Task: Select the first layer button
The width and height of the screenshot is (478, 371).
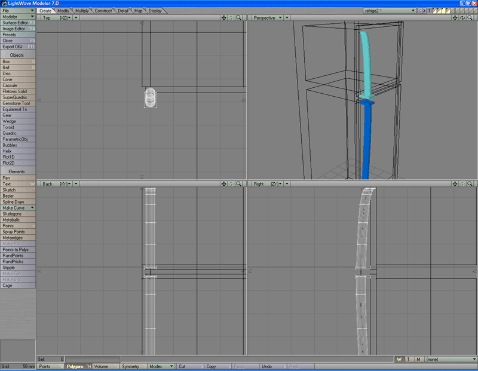Action: [434, 11]
